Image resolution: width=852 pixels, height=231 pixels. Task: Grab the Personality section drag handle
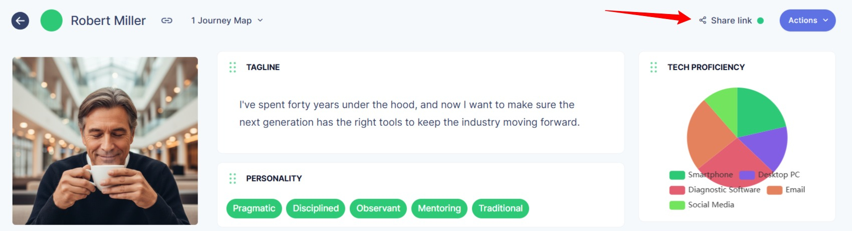coord(233,178)
